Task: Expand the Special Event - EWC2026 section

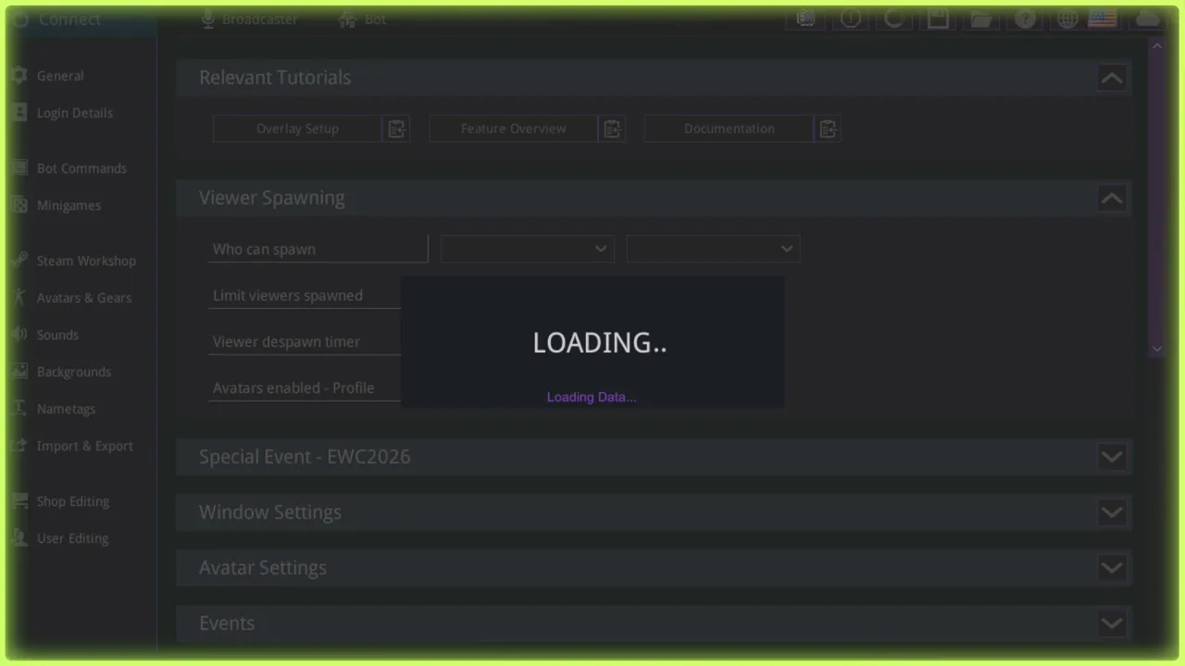Action: tap(1111, 457)
